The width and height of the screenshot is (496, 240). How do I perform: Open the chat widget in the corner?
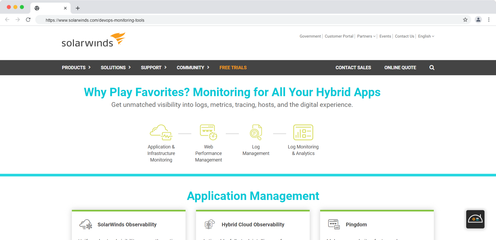pos(475,219)
